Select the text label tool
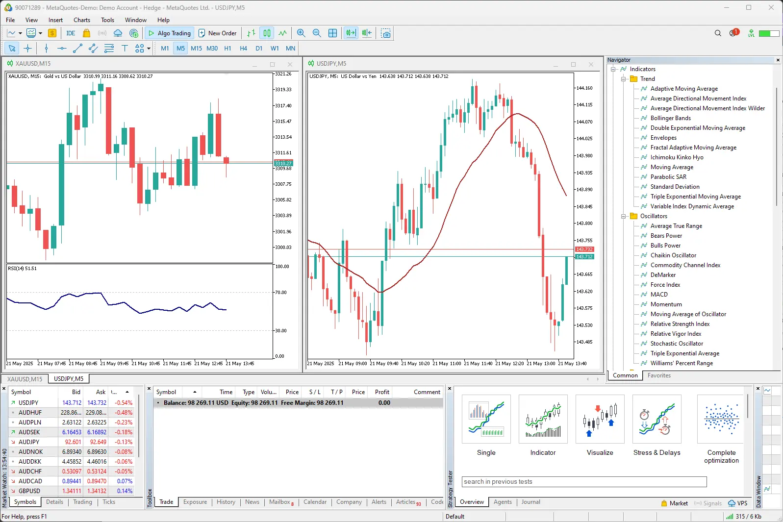The height and width of the screenshot is (522, 783). point(125,48)
